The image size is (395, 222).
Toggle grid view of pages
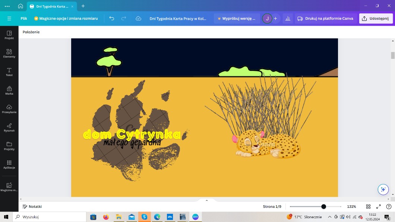(368, 206)
